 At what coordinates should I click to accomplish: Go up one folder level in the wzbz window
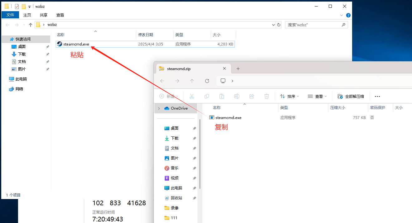(x=30, y=25)
